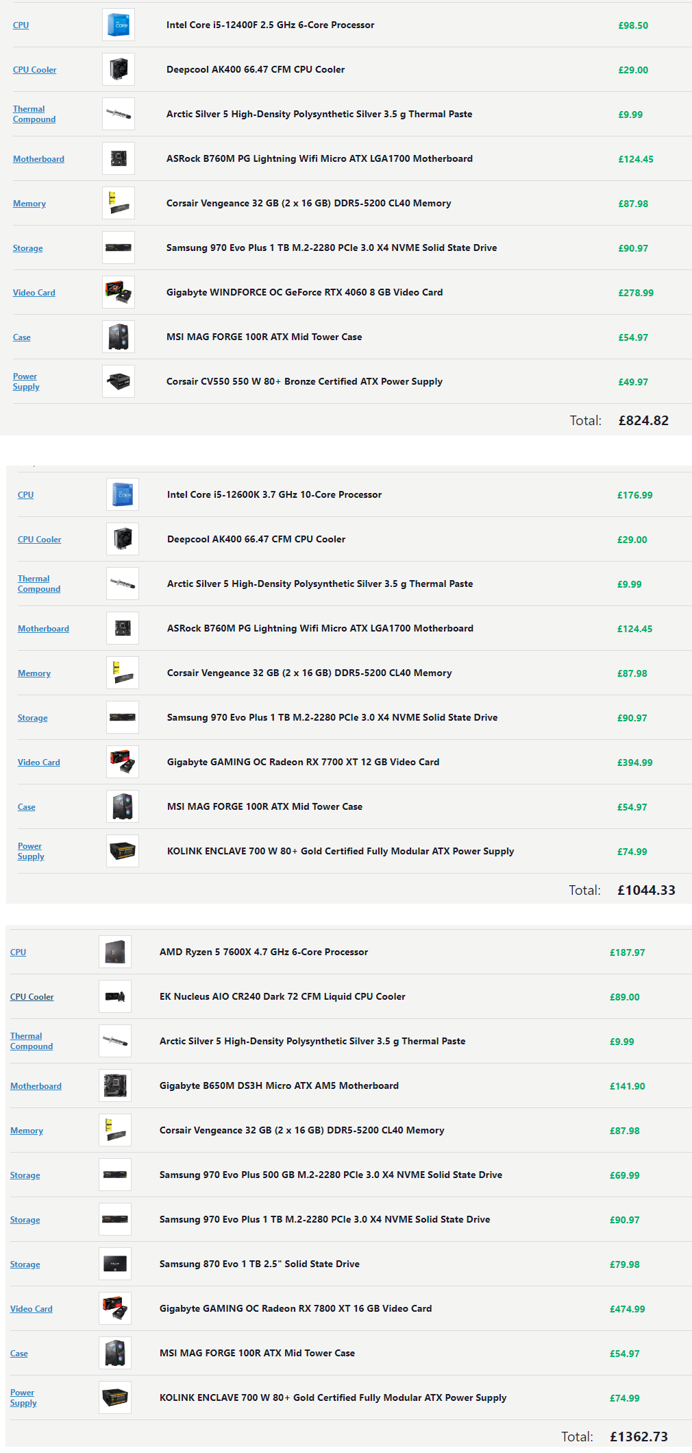Screen dimensions: 692x1453
Task: Click the £49.97 price
Action: coord(633,382)
